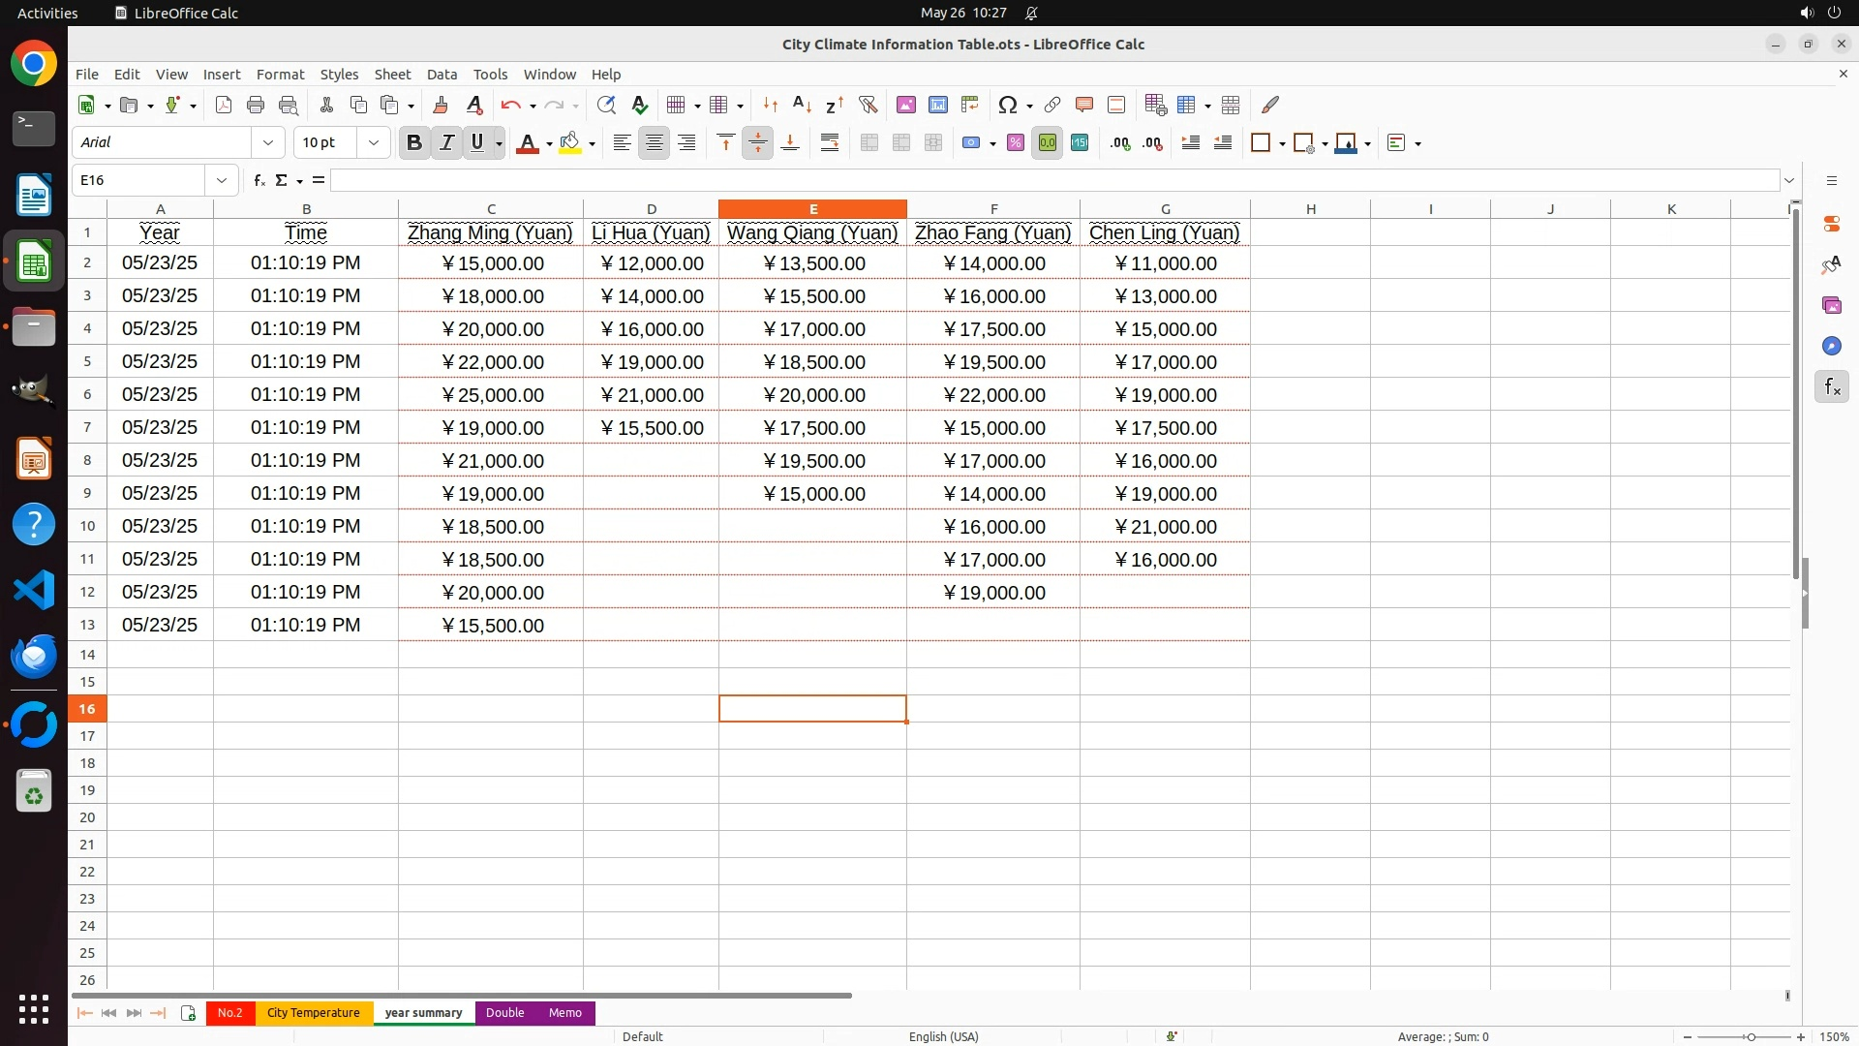Screen dimensions: 1859x1046
Task: Click the Sort Ascending icon
Action: [802, 105]
